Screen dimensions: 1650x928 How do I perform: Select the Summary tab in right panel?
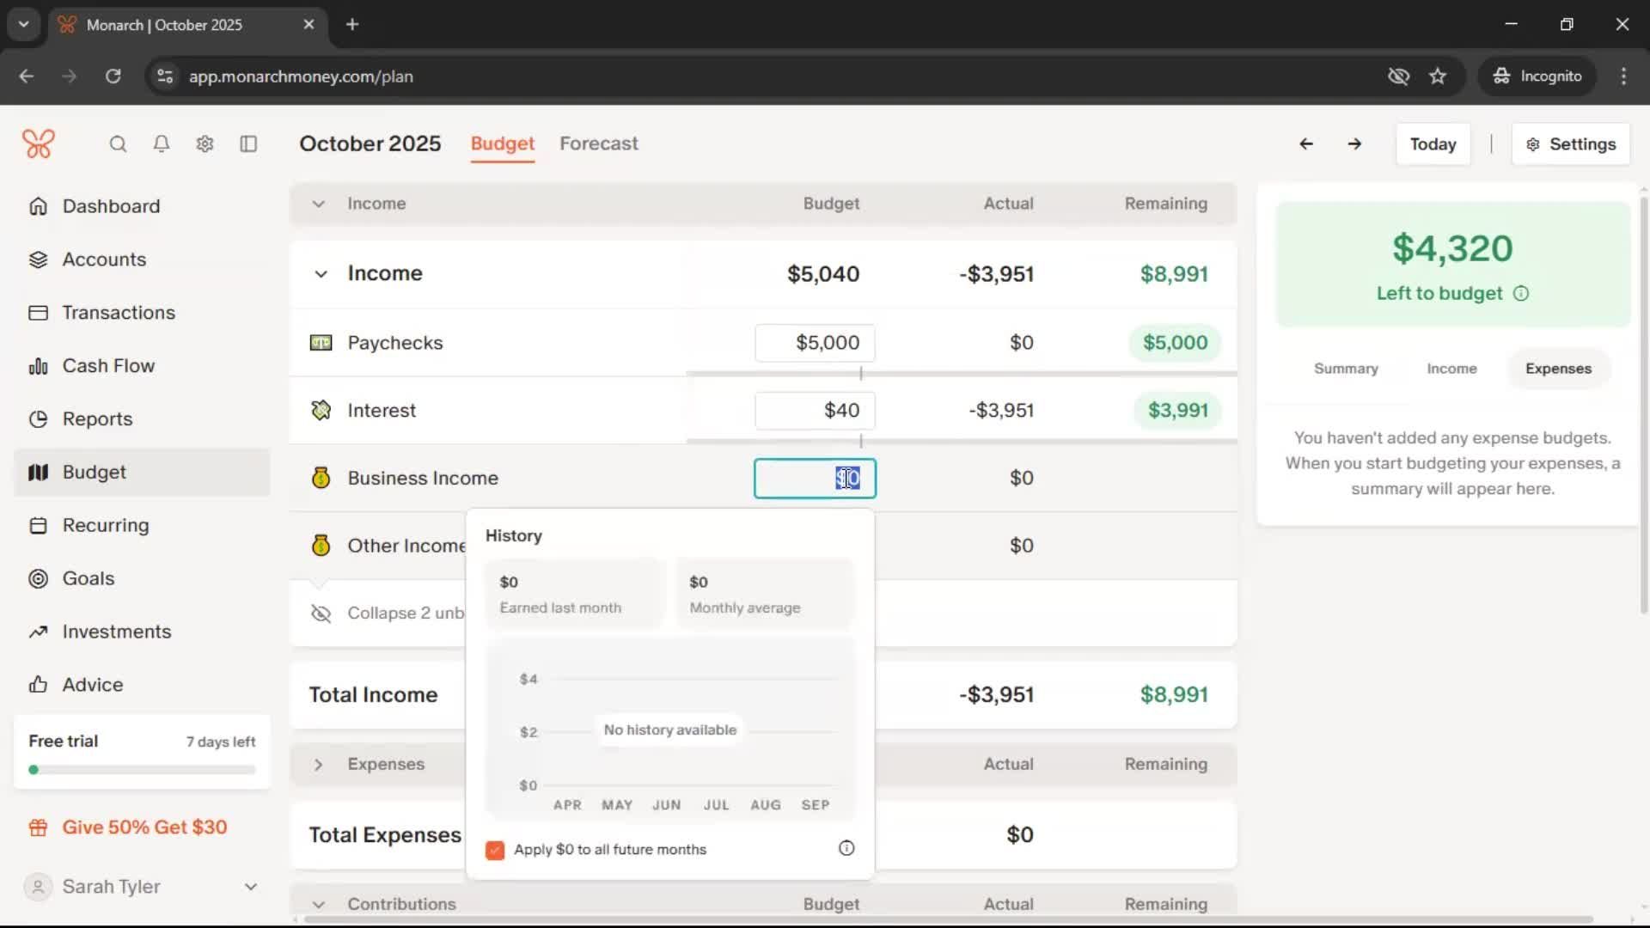coord(1345,369)
